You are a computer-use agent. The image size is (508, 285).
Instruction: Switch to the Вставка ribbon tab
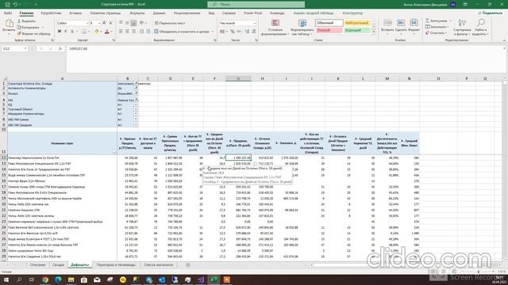[75, 13]
